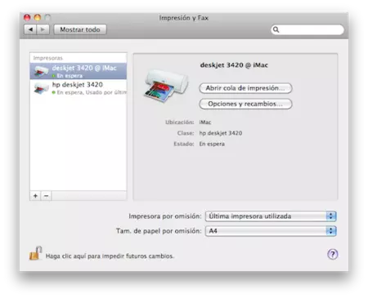Select the deskjet 3420 @ iMac printer row
Viewport: 368px width, 298px height.
point(79,71)
